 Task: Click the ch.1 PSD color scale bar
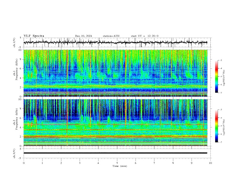tap(216, 76)
